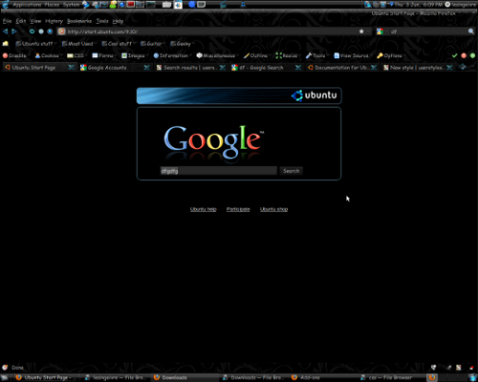Image resolution: width=478 pixels, height=382 pixels.
Task: Focus the Google search input field
Action: [x=219, y=171]
